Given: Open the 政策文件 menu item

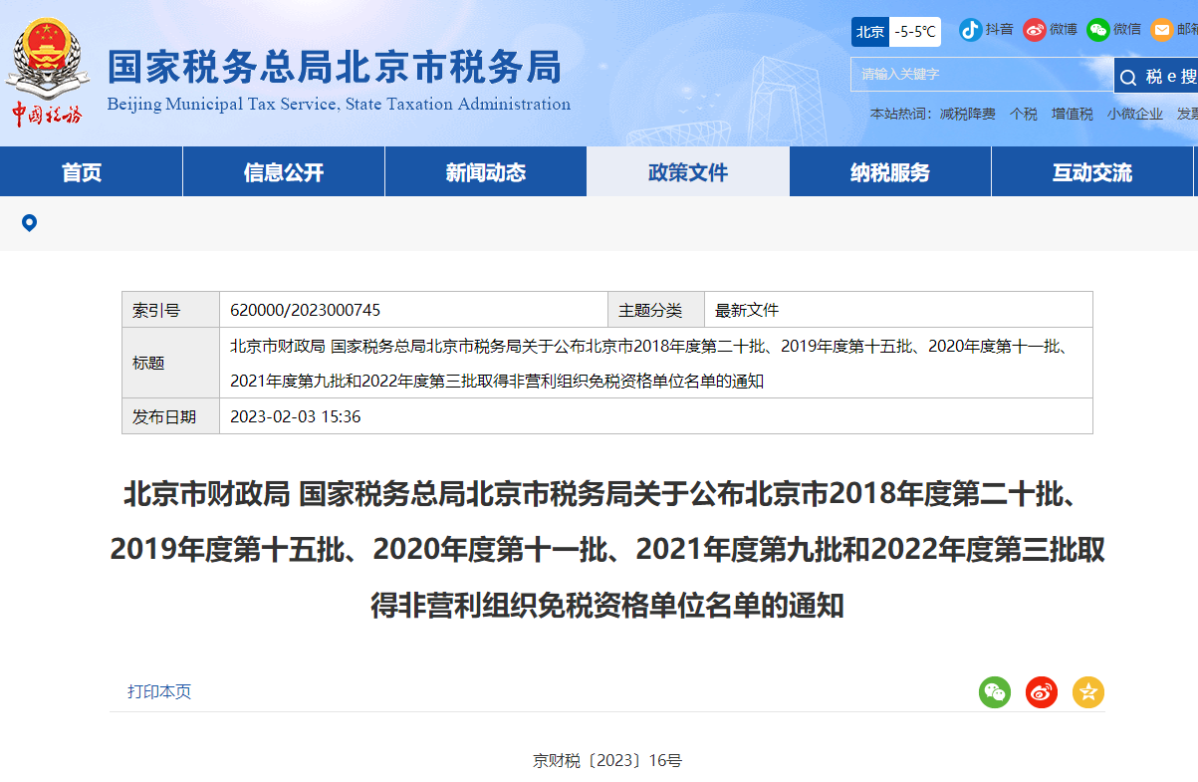Looking at the screenshot, I should pos(687,170).
